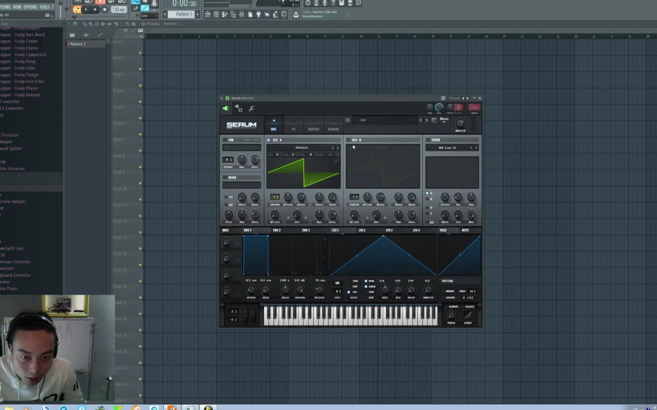657x410 pixels.
Task: Switch to the Serum GLOBAL tab
Action: (333, 125)
